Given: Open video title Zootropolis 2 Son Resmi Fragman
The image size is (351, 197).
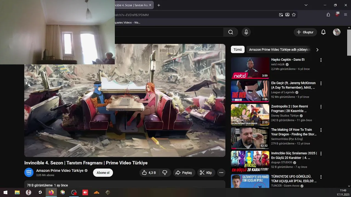Looking at the screenshot, I should pos(290,109).
